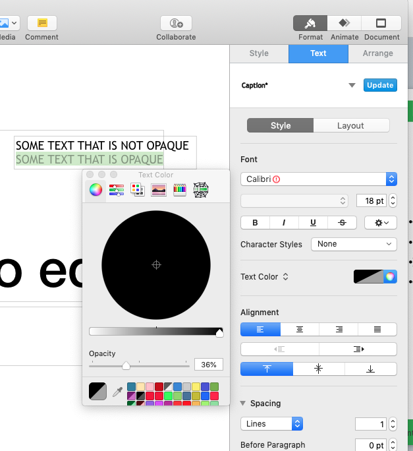The height and width of the screenshot is (451, 413).
Task: Switch to the Style tab in sidebar
Action: (259, 53)
